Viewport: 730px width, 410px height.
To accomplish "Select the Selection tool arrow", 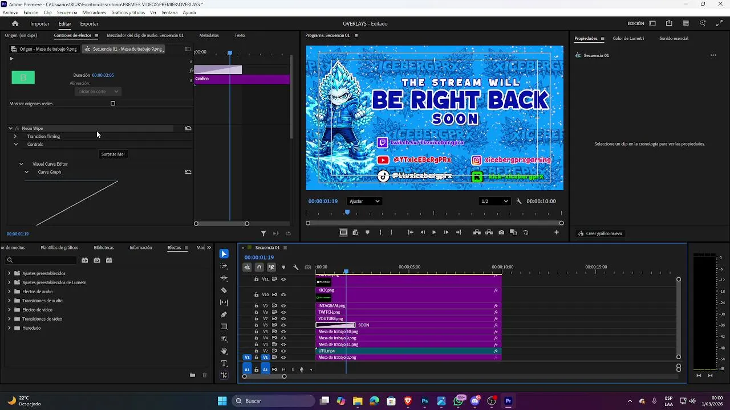I will tap(224, 254).
